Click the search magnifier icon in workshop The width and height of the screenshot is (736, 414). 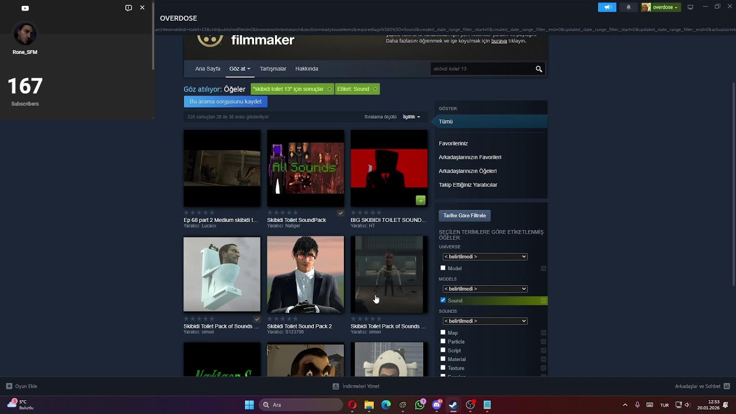pyautogui.click(x=539, y=69)
